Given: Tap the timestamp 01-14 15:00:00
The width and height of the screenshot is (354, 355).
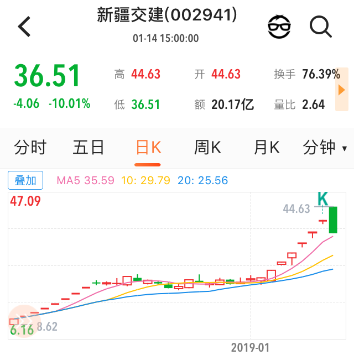Looking at the screenshot, I should pos(166,38).
